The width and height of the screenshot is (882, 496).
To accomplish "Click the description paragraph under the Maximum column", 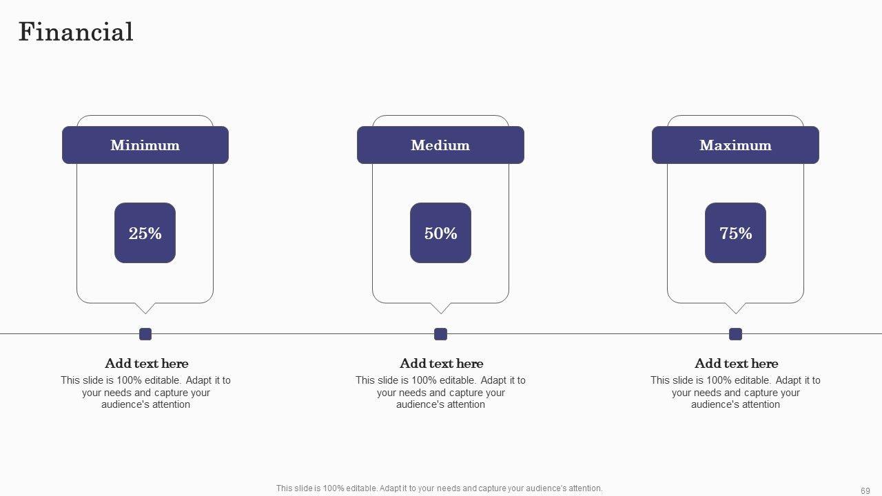I will (735, 393).
